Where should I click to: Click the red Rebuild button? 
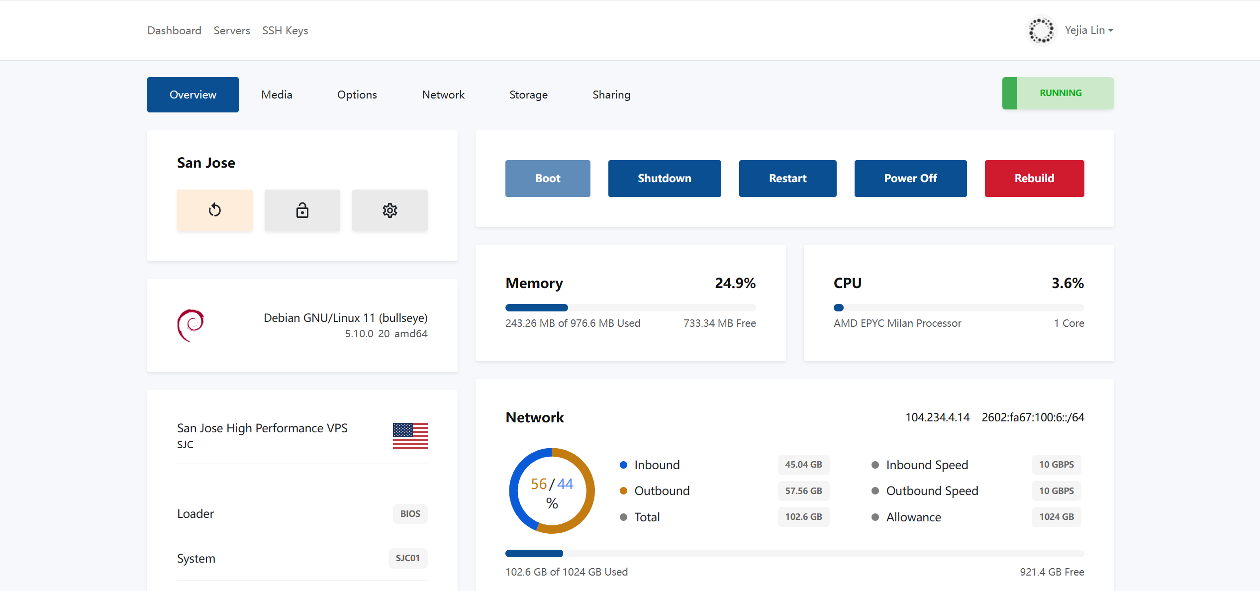[1034, 178]
